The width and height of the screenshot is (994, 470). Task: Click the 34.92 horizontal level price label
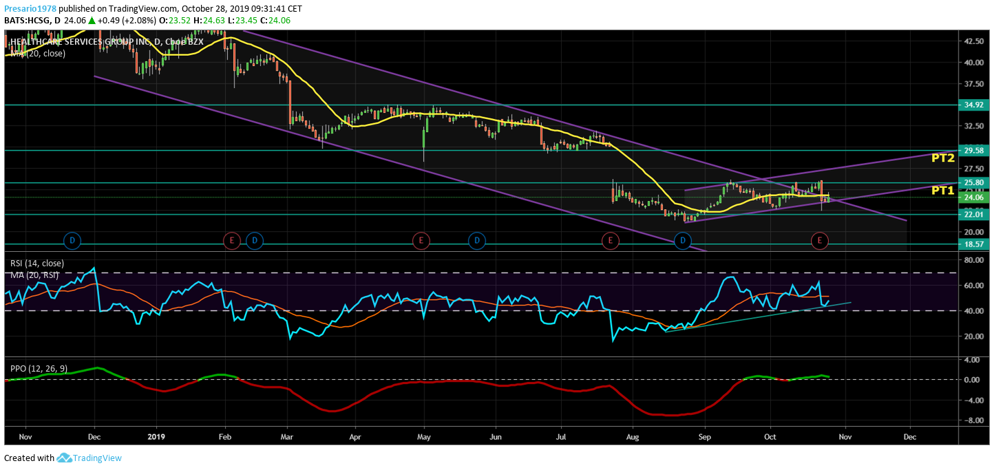pos(973,105)
